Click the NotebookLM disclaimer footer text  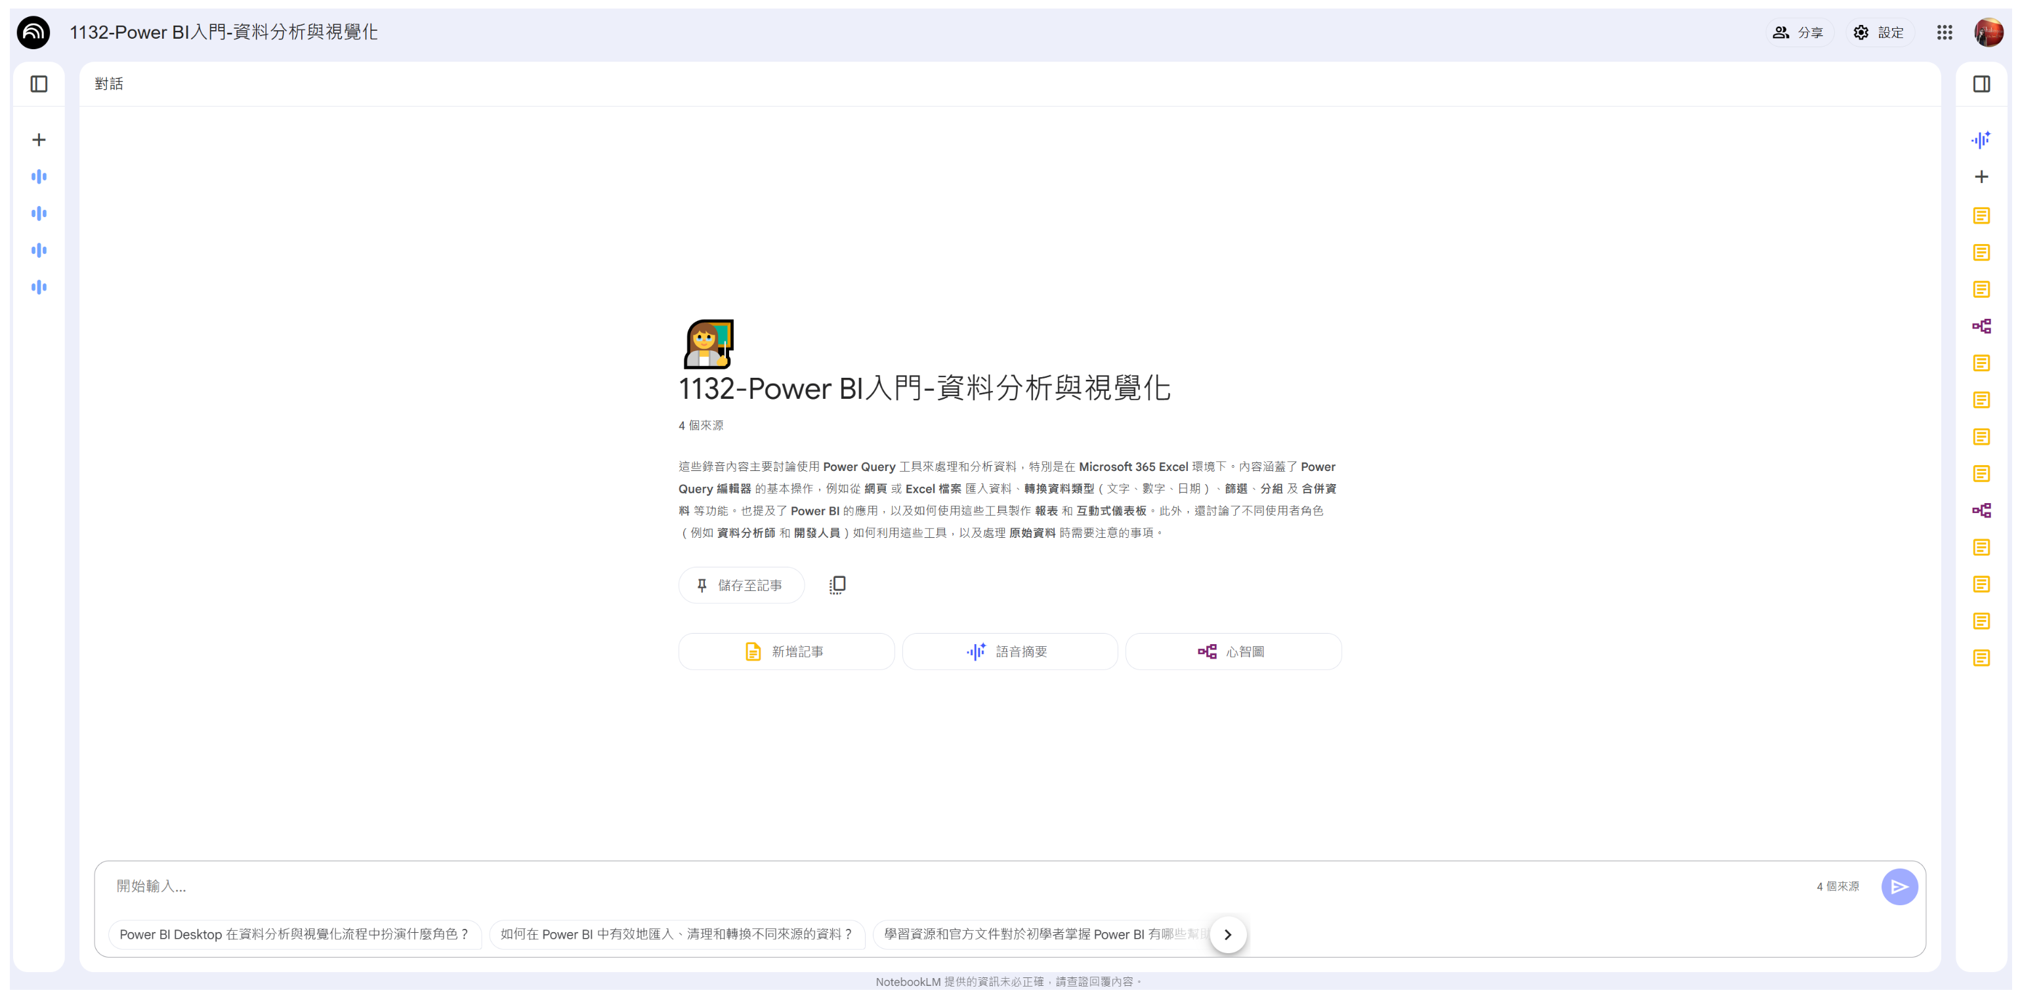[1009, 981]
